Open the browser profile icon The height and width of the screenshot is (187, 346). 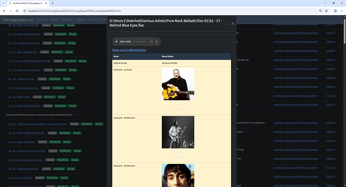click(335, 11)
